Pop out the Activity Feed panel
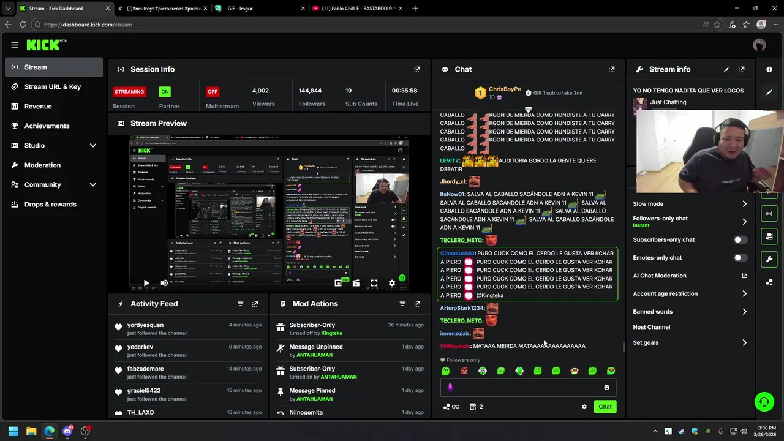This screenshot has height=441, width=784. (255, 304)
